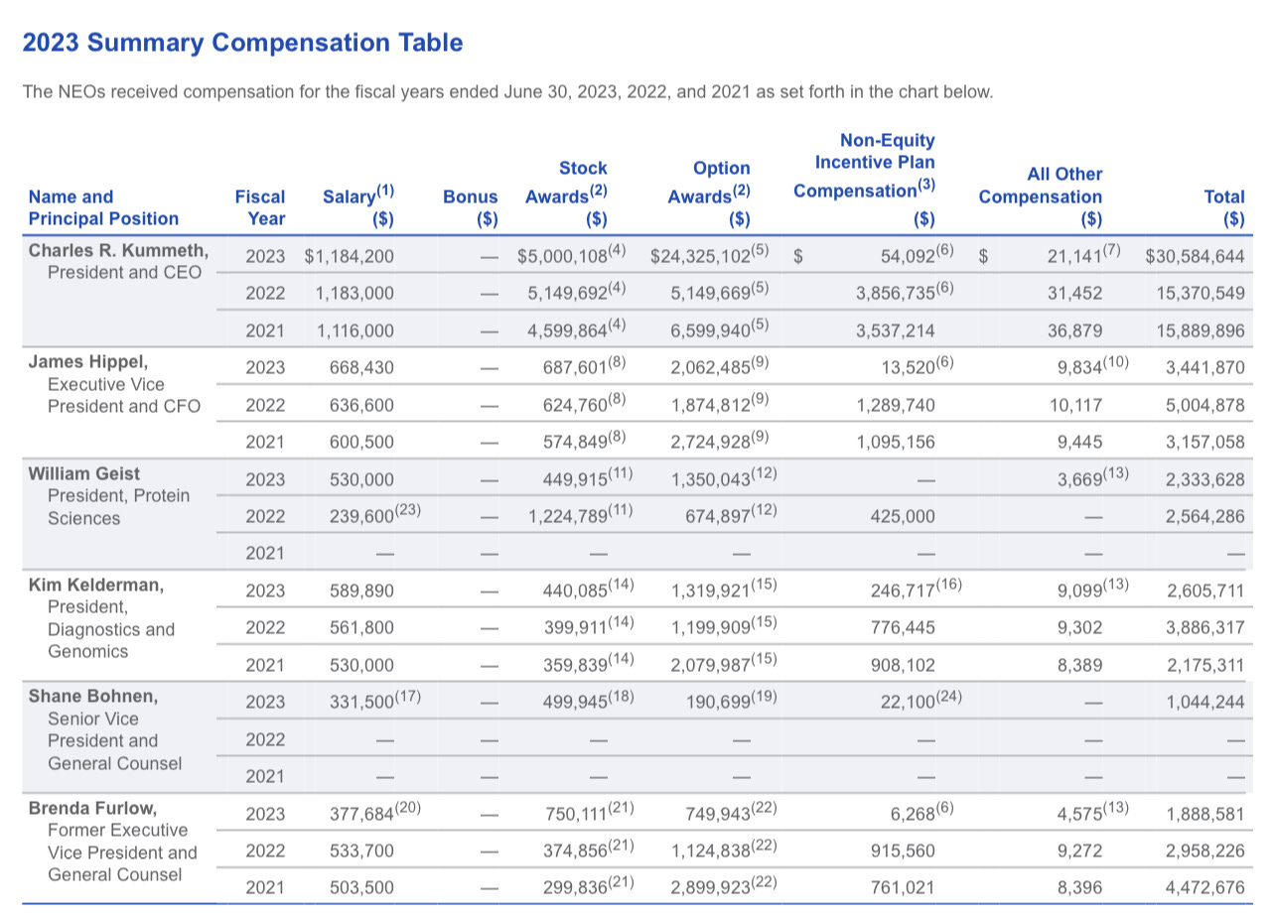Select the incentive value 425,000
The height and width of the screenshot is (915, 1275).
902,516
